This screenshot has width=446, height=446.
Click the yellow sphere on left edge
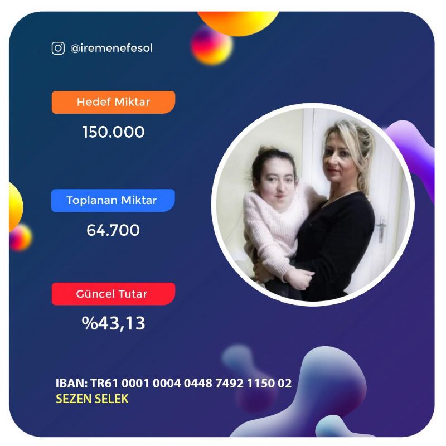16,207
